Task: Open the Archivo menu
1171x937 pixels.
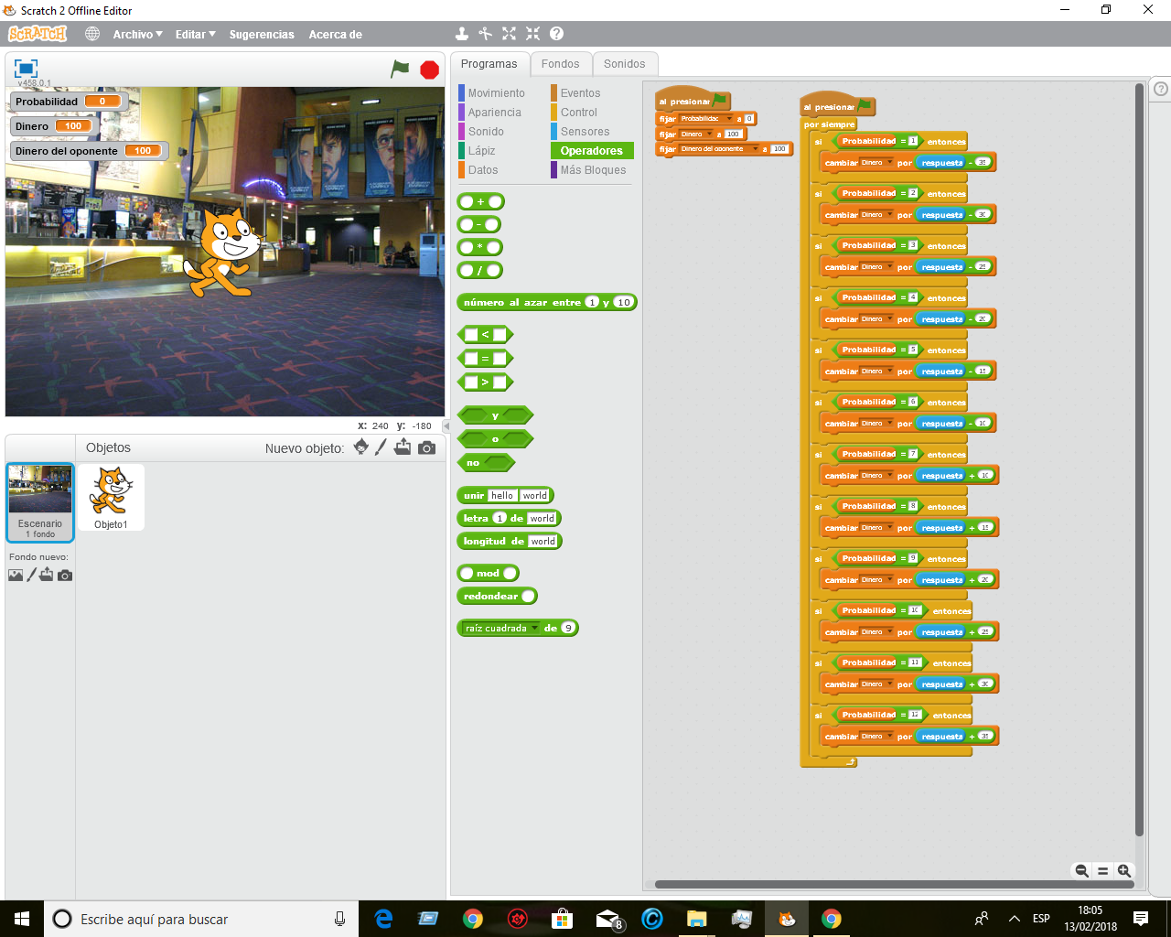Action: (x=137, y=34)
